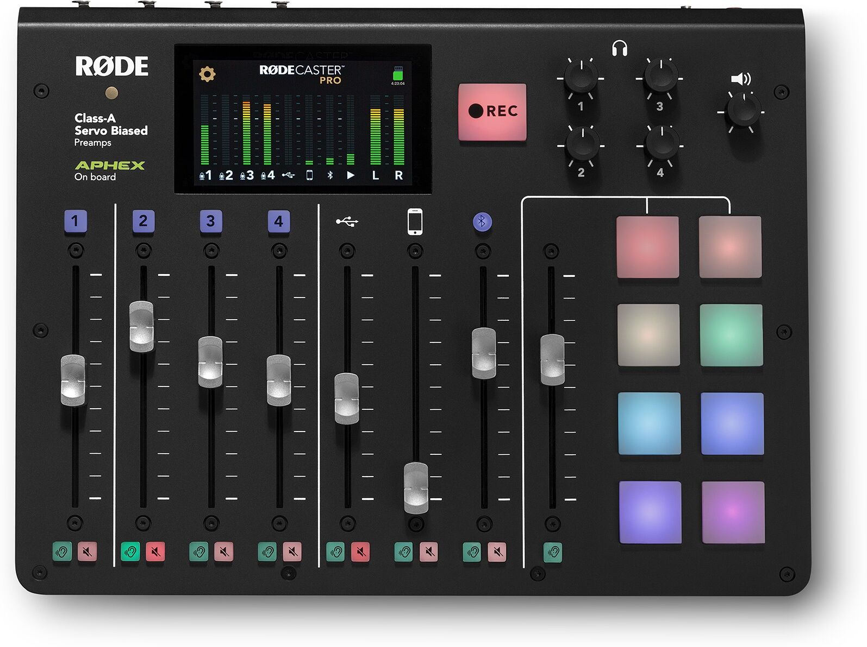Toggle solo listen on channel 1
The height and width of the screenshot is (647, 867).
pyautogui.click(x=62, y=552)
